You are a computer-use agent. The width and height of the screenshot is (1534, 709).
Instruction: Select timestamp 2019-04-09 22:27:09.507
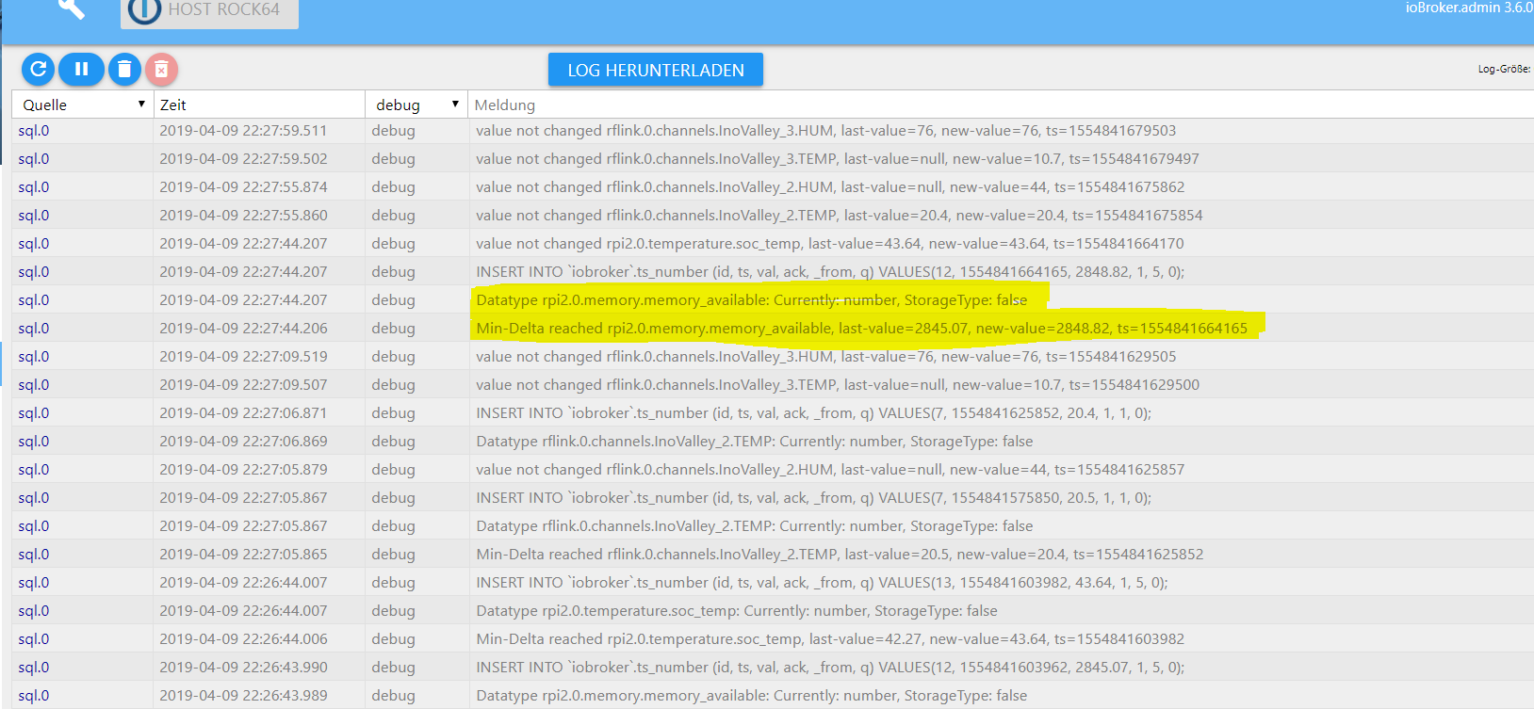[243, 385]
